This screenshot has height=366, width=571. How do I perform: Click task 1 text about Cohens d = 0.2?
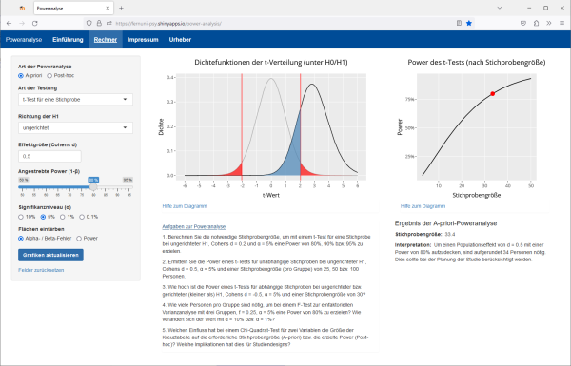tap(266, 243)
